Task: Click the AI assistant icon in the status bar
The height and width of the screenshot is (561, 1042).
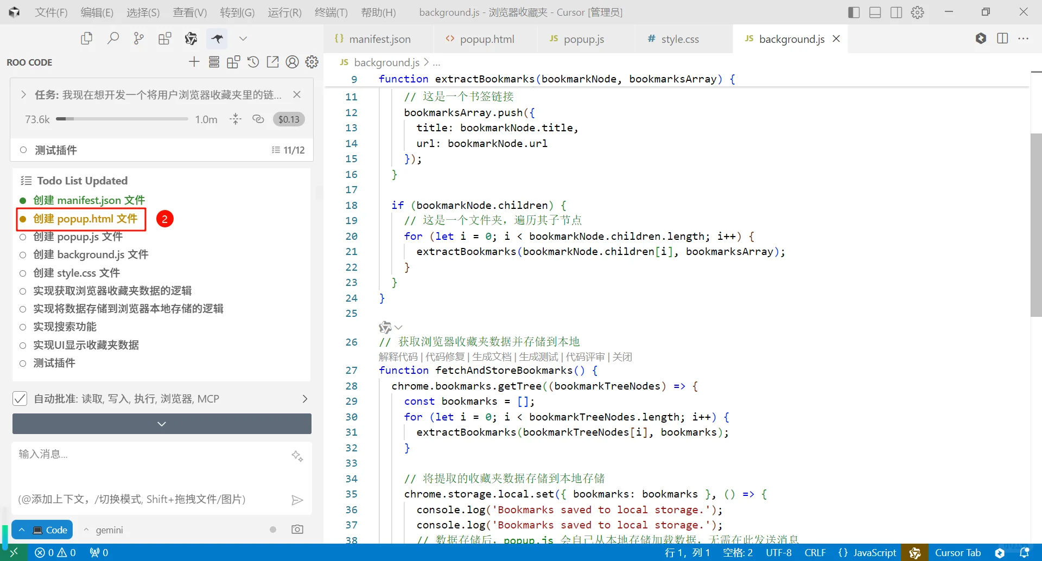Action: [915, 553]
